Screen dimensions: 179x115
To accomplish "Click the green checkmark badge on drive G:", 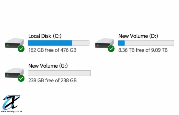I will click(21, 78).
